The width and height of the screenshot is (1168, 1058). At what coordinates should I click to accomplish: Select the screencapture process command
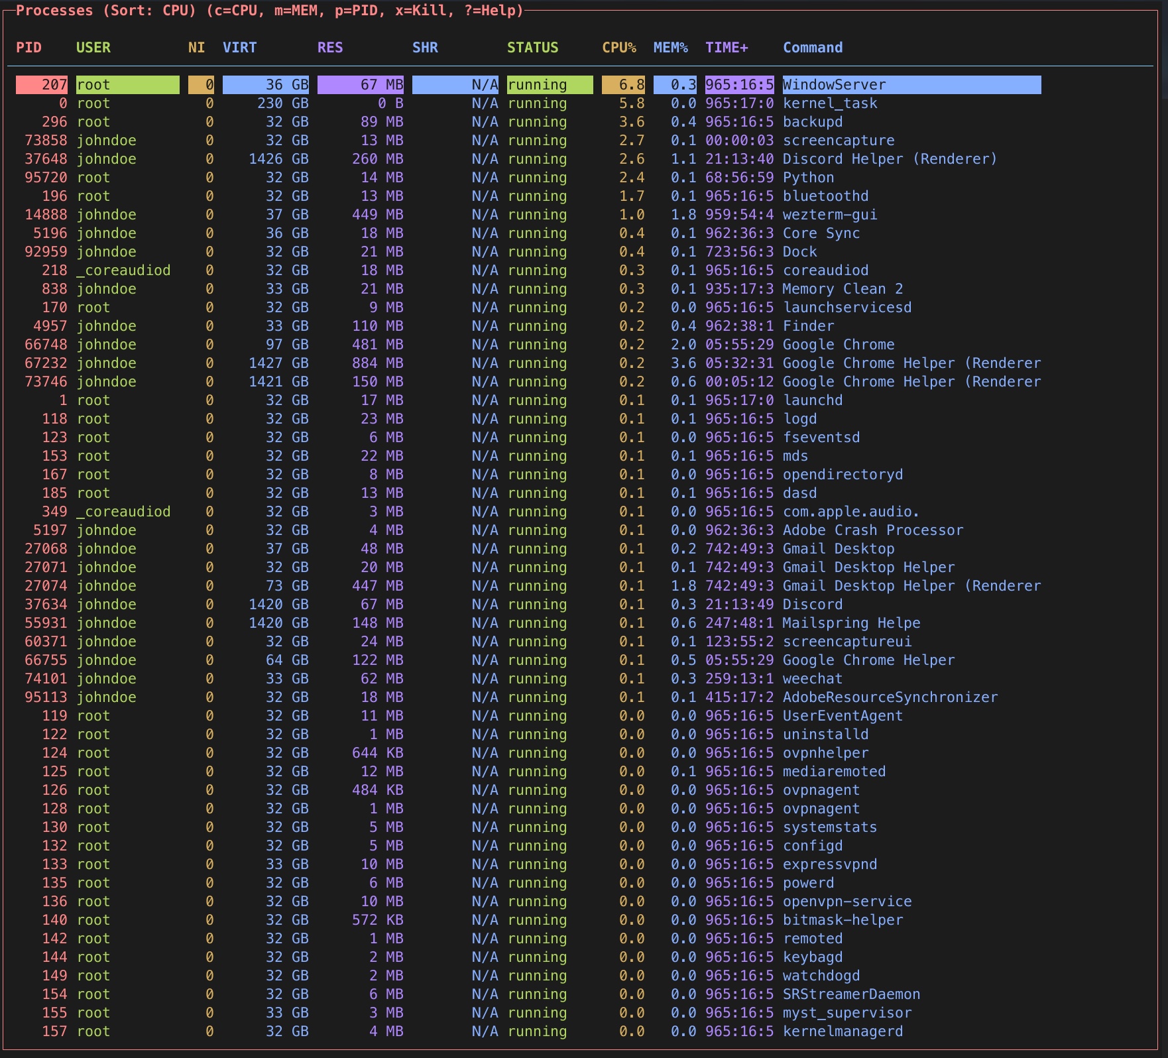pos(839,141)
